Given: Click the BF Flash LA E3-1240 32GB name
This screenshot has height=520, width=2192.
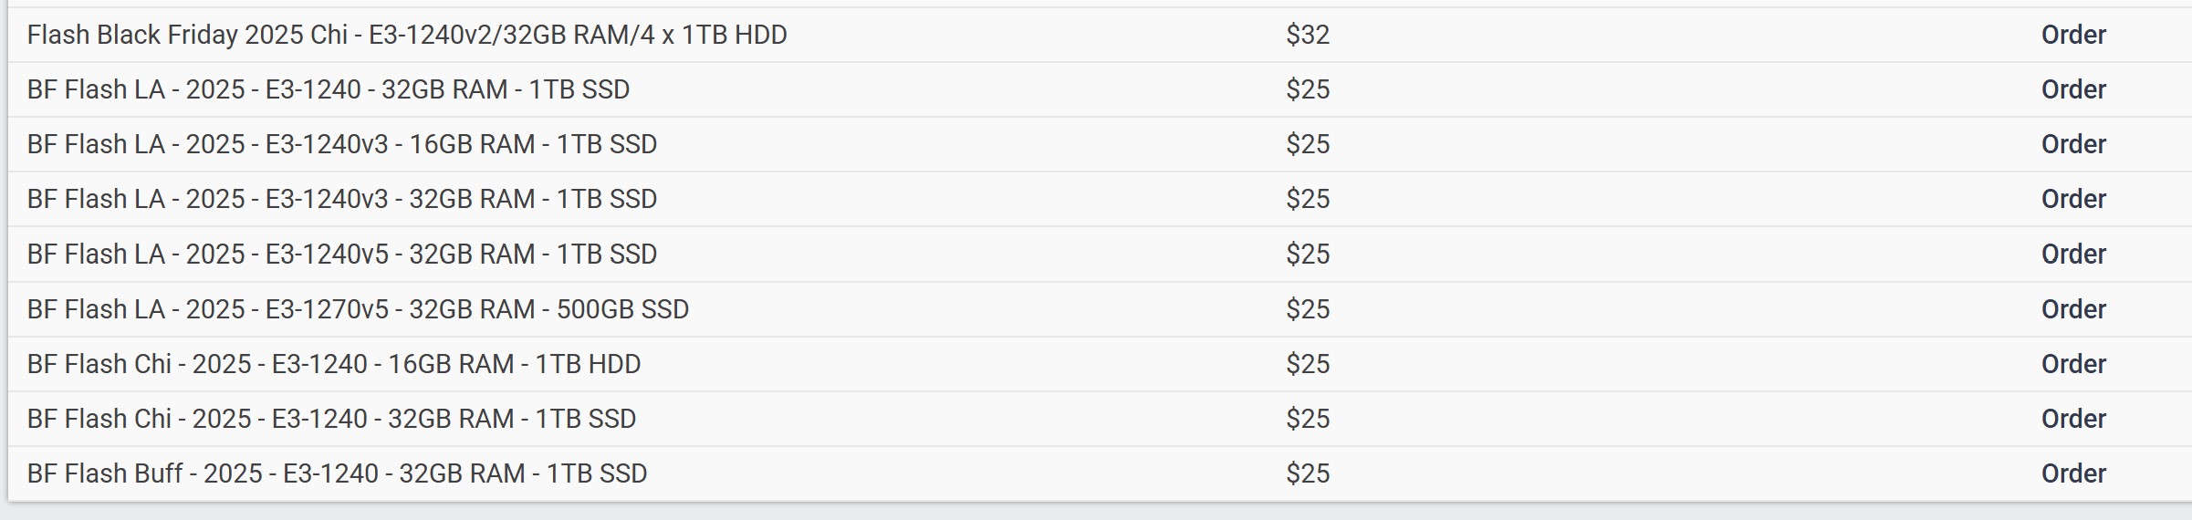Looking at the screenshot, I should (x=329, y=89).
